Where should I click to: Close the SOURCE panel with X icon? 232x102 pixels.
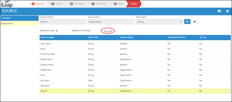(x=227, y=11)
